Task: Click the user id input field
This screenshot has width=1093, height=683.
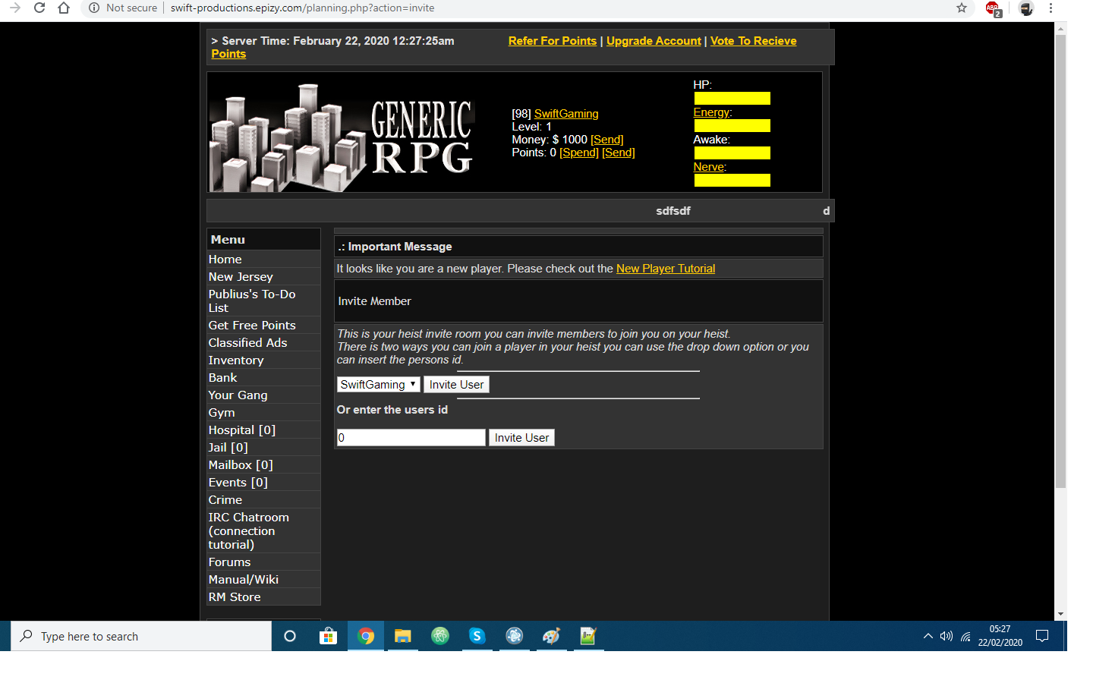Action: click(x=411, y=438)
